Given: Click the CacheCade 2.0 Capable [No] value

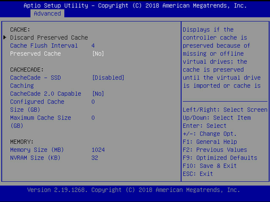Looking at the screenshot, I should click(98, 93).
